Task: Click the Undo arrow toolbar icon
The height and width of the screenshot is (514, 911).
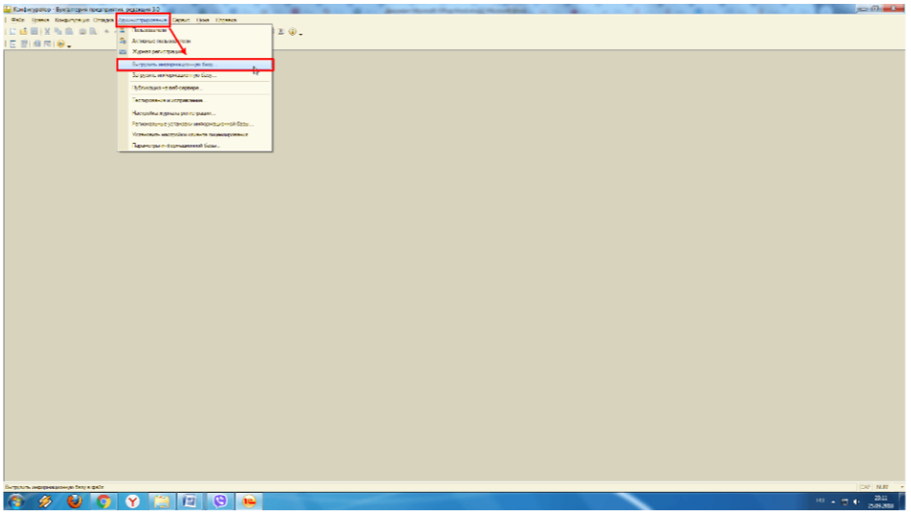Action: pos(106,31)
